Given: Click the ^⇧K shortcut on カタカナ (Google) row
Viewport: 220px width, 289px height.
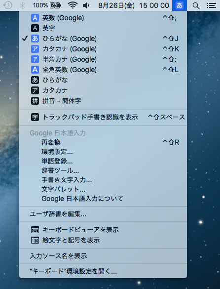Looking at the screenshot, I should coord(171,49).
